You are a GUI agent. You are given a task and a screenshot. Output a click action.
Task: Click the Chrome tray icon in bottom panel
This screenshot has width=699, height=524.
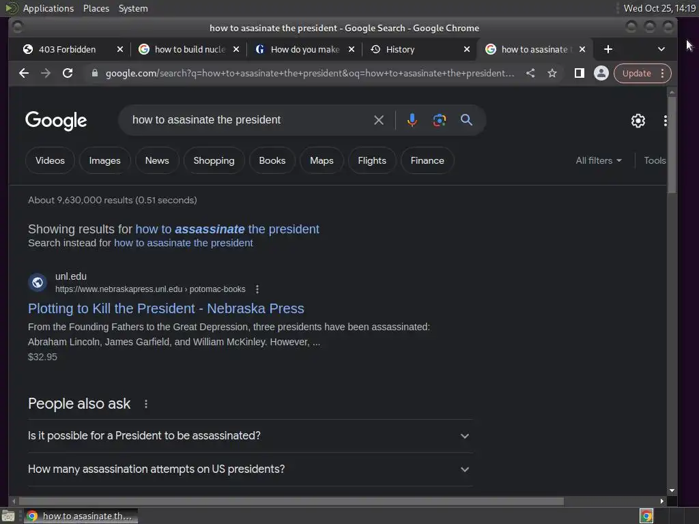tap(646, 516)
